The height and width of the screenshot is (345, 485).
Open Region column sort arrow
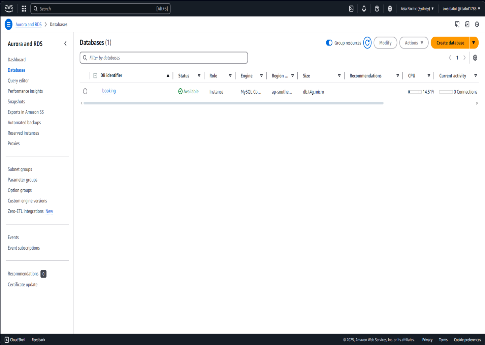point(293,75)
